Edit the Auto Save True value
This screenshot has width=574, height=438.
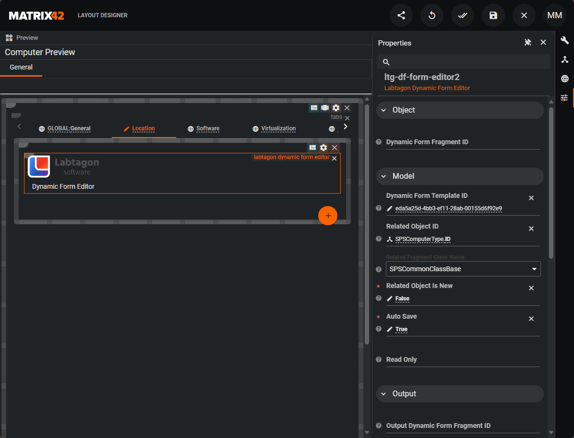coord(401,329)
